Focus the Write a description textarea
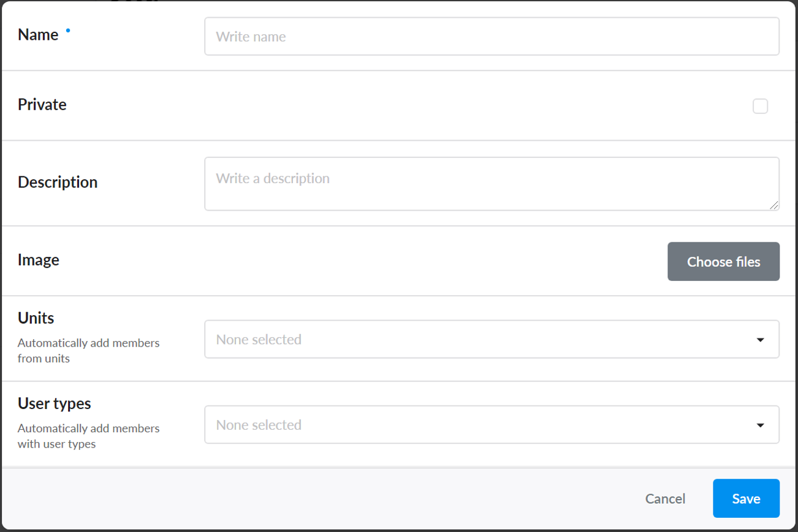The height and width of the screenshot is (532, 798). tap(492, 184)
